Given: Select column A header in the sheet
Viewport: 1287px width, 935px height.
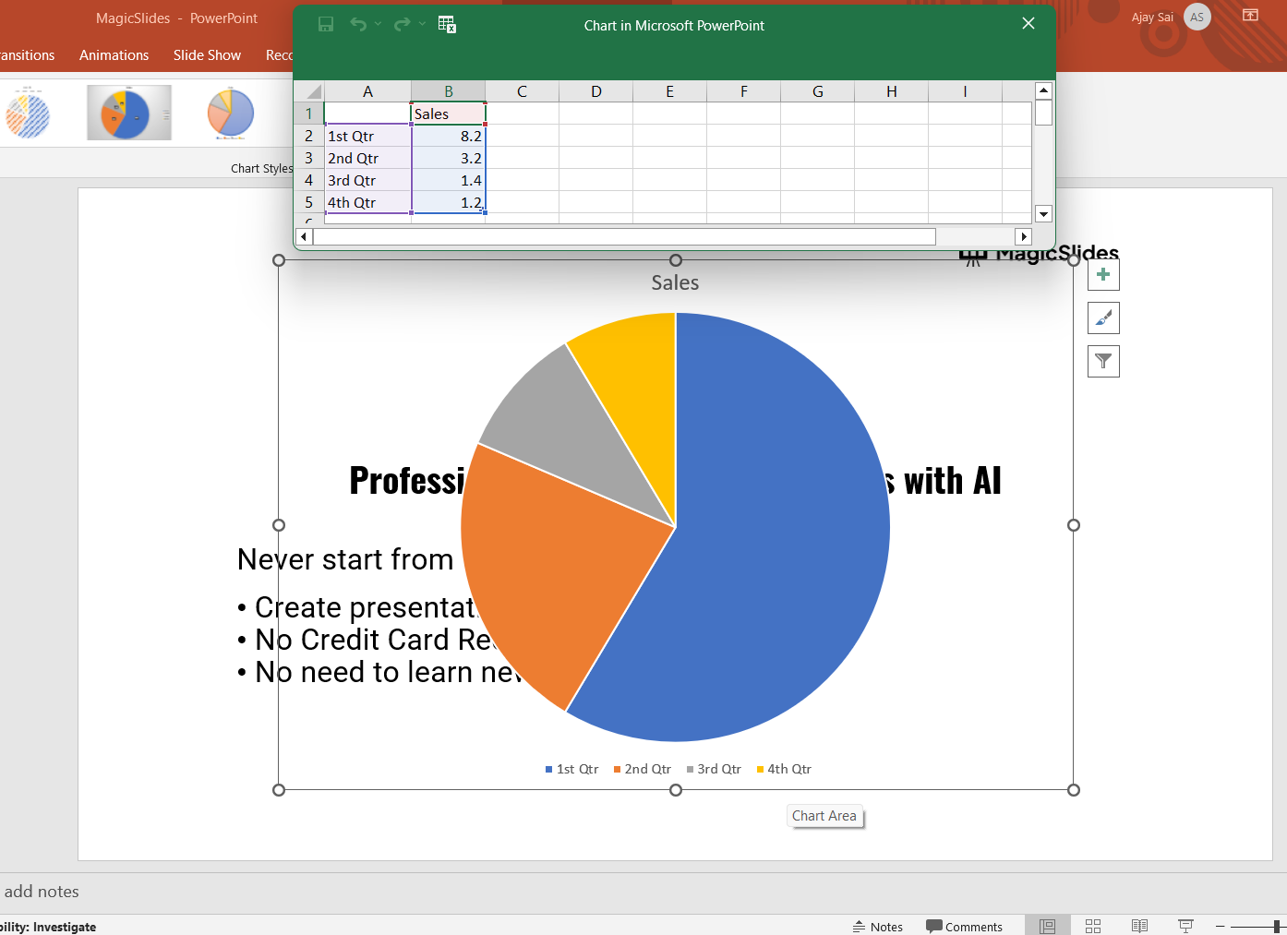Looking at the screenshot, I should point(367,91).
